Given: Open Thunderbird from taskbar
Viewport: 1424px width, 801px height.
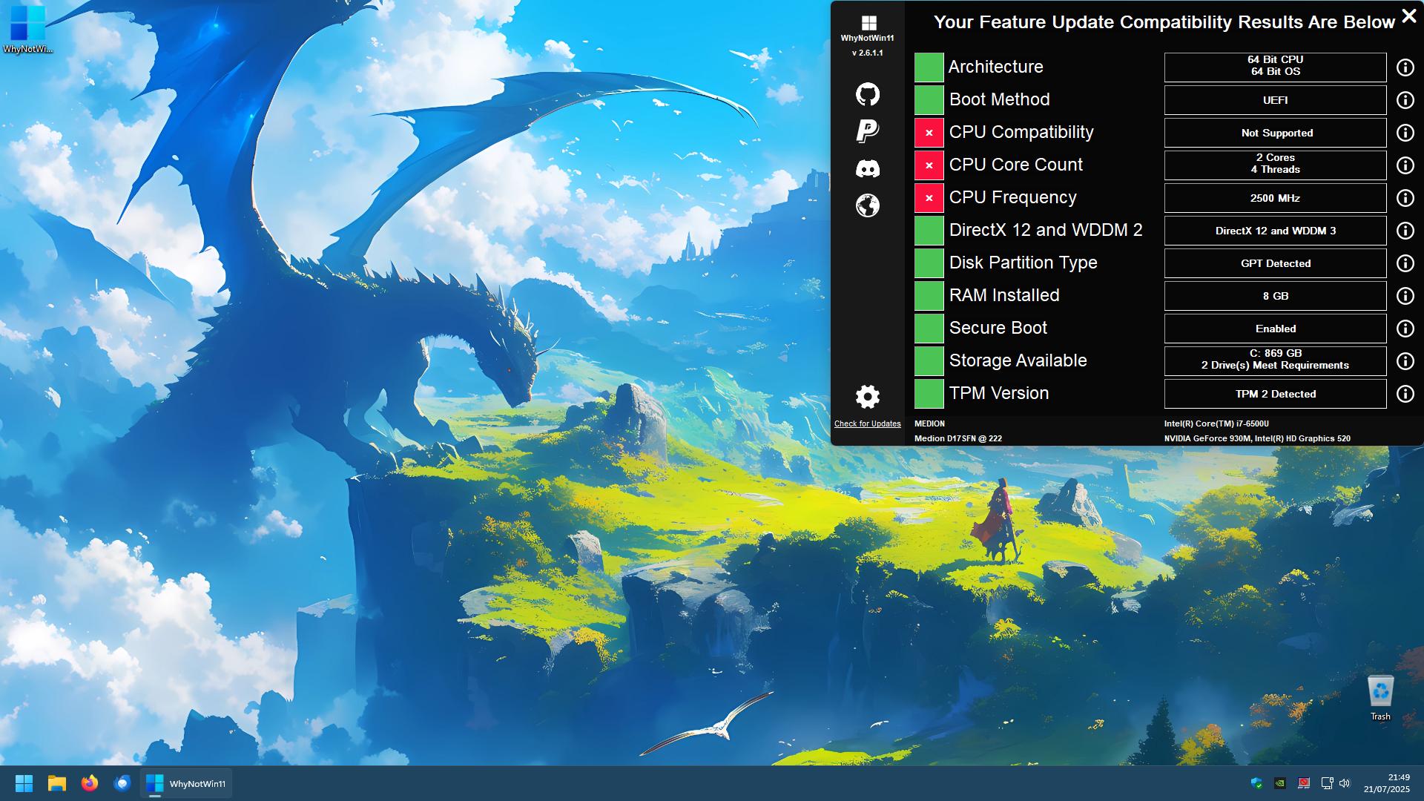Looking at the screenshot, I should 122,783.
